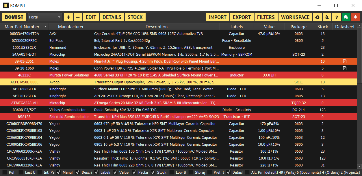362x176 pixels.
Task: Click the Diode - Schottcky label cell
Action: 237,110
